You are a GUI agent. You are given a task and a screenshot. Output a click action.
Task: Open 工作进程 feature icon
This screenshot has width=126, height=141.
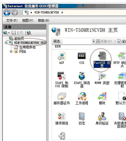point(82,98)
